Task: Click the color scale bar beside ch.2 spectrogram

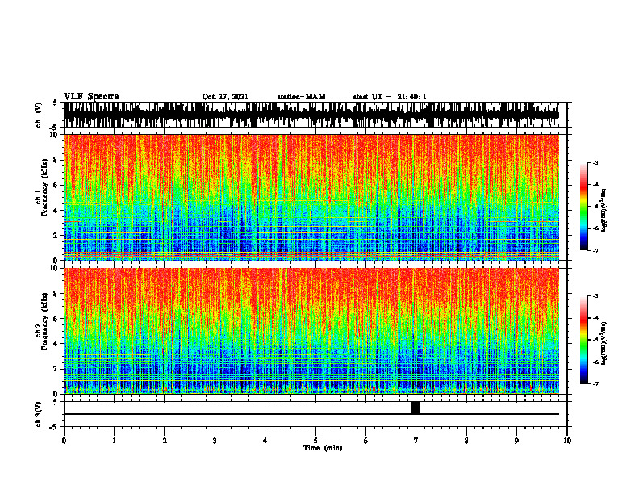Action: [584, 340]
